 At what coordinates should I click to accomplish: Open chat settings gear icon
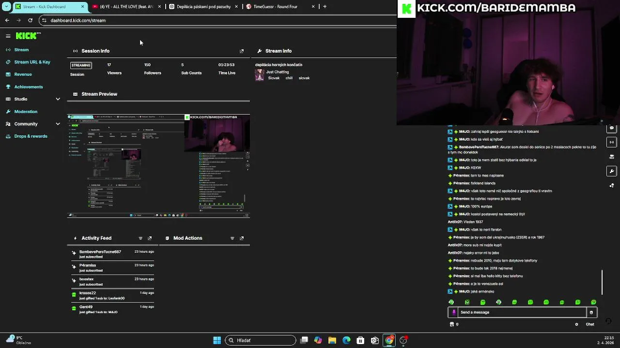[576, 324]
